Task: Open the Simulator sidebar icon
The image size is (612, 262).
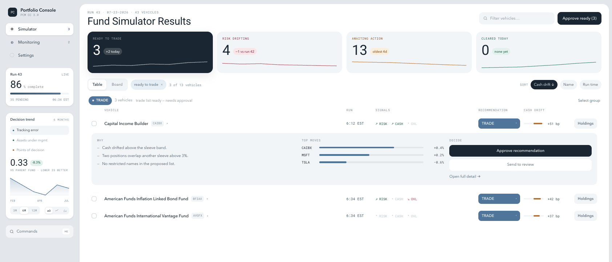Action: click(x=12, y=29)
